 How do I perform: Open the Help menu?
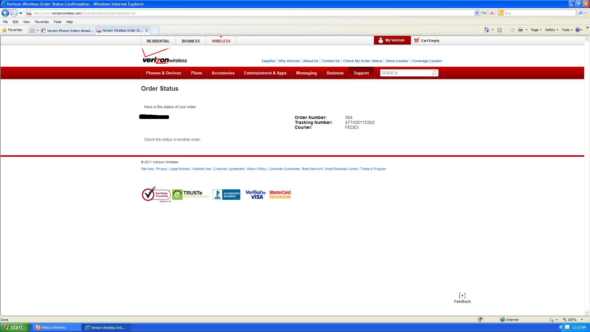pyautogui.click(x=69, y=22)
